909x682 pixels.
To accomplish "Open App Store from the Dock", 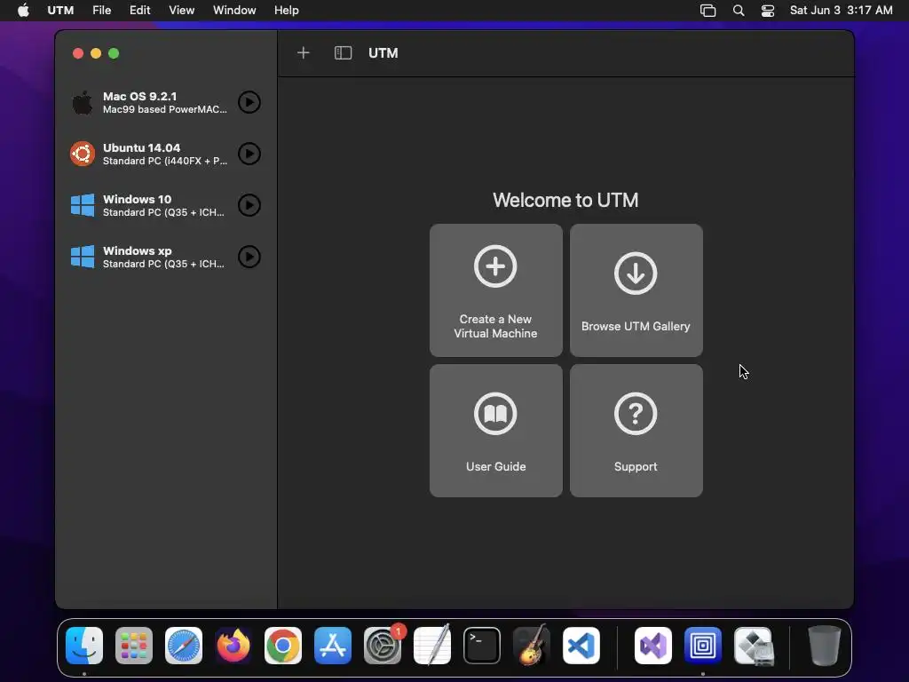I will coord(333,646).
